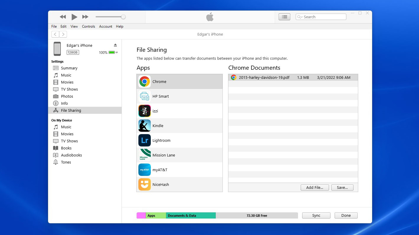Open the list view icon near Search
Viewport: 419px width, 235px height.
coord(284,17)
